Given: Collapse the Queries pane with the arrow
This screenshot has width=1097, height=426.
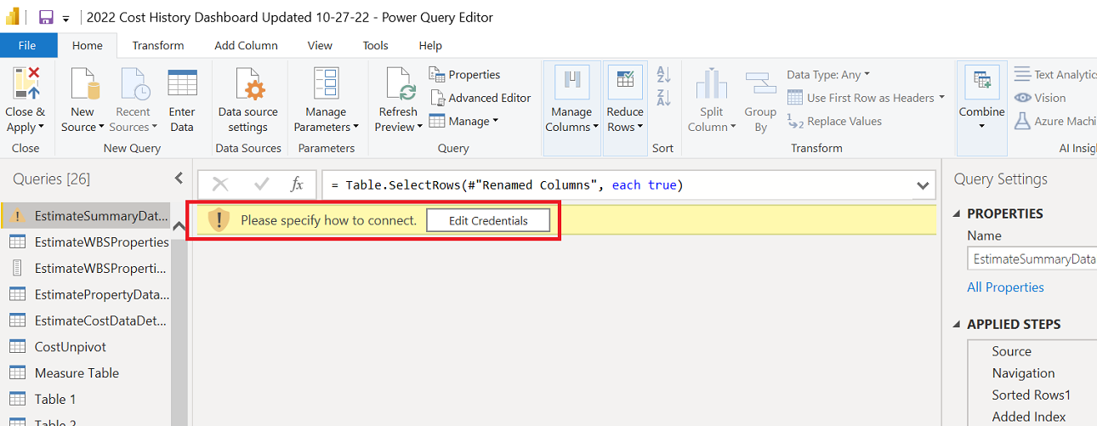Looking at the screenshot, I should 179,178.
